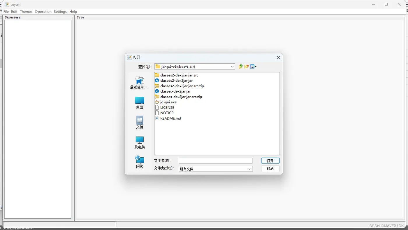Select jd-gui.exe file name
The width and height of the screenshot is (408, 230).
click(168, 102)
